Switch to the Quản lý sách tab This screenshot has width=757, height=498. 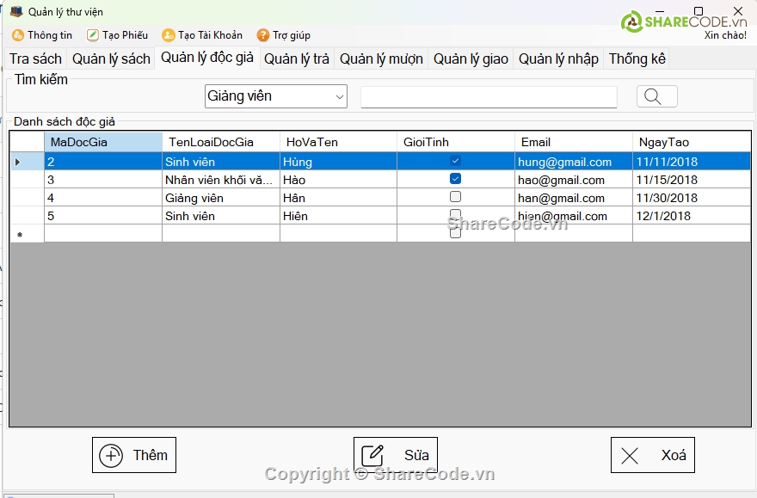111,59
